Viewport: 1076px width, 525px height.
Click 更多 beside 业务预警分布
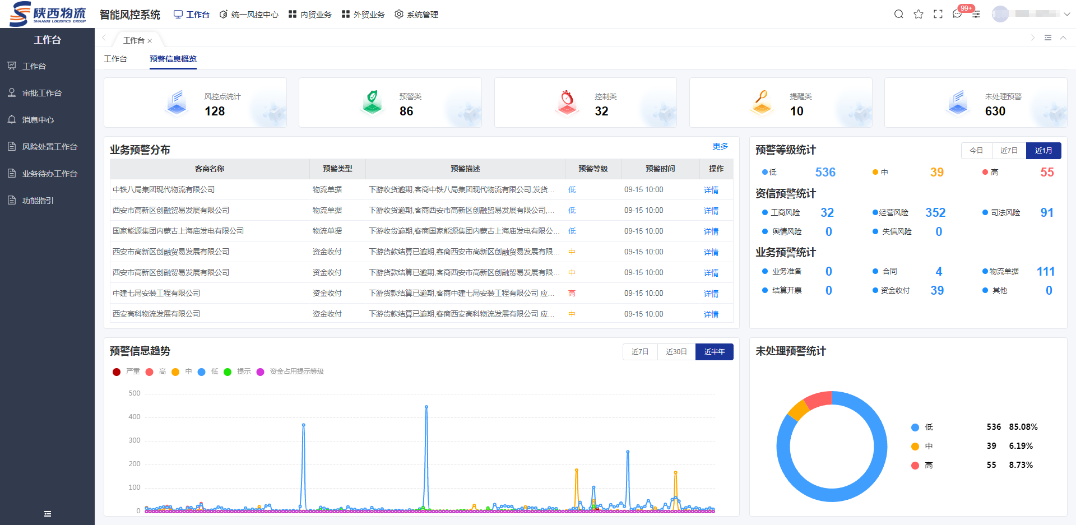tap(720, 146)
